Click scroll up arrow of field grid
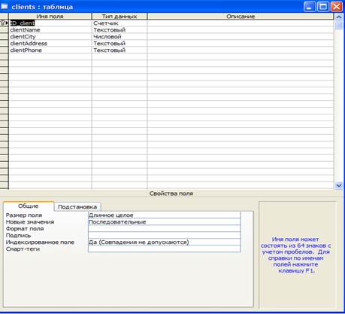Viewport: 345px width, 314px height. pos(339,17)
